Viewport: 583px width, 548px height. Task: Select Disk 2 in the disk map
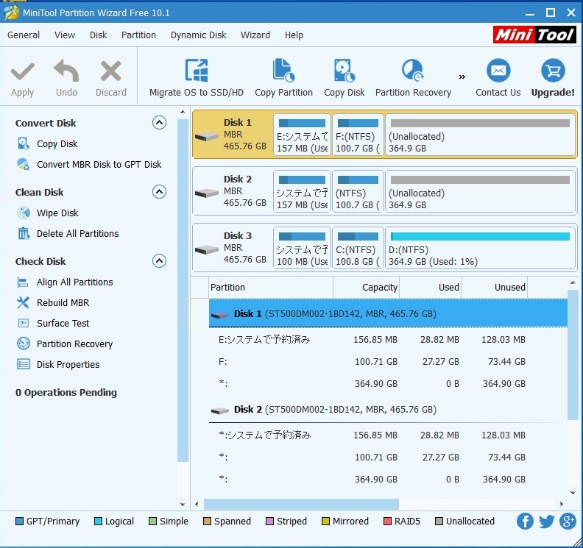point(233,191)
